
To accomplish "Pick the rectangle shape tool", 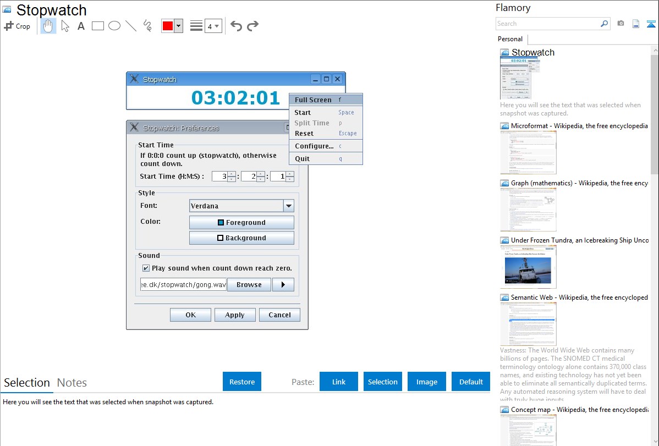I will [97, 26].
